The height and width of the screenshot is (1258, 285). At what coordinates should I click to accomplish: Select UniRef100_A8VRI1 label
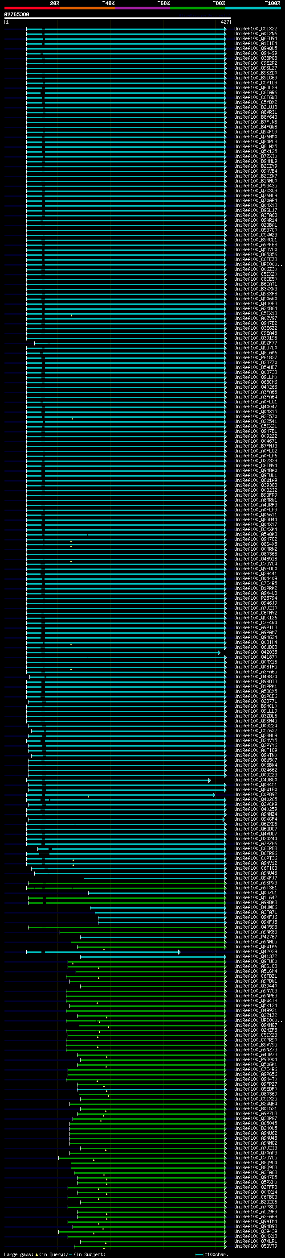[256, 112]
